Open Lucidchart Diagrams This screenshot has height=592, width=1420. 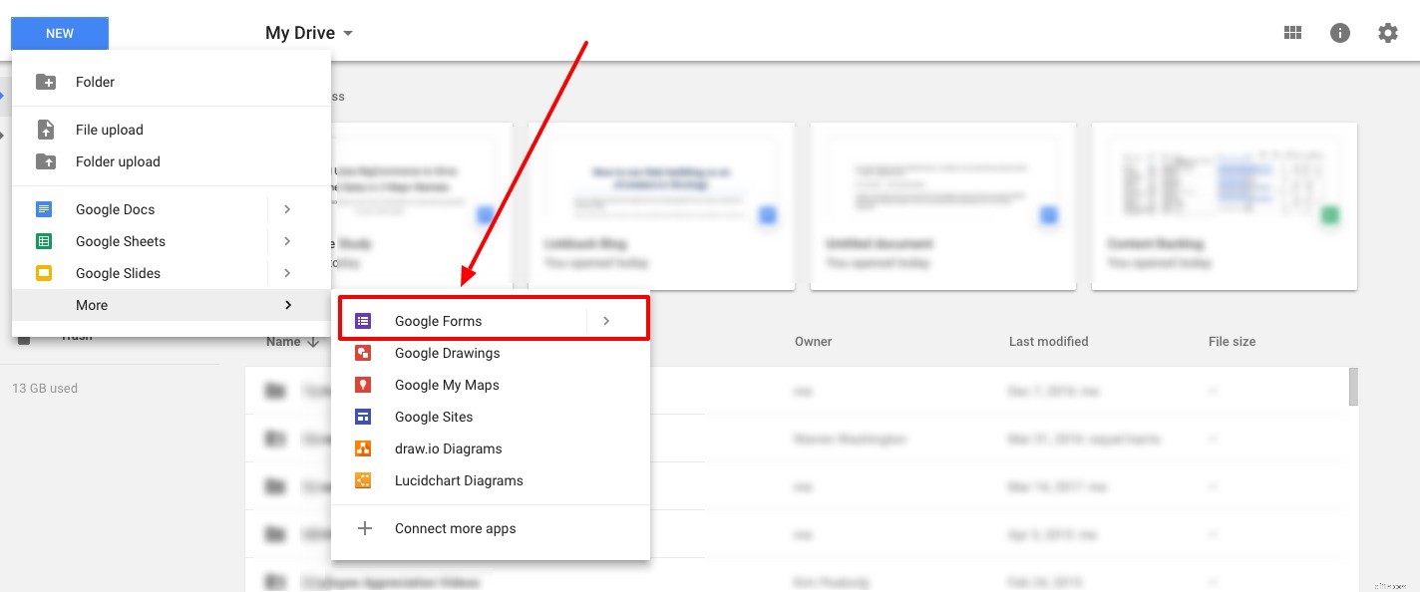(459, 480)
